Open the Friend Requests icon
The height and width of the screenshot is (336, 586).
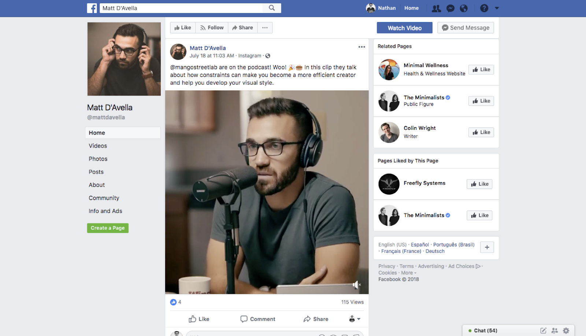point(436,8)
